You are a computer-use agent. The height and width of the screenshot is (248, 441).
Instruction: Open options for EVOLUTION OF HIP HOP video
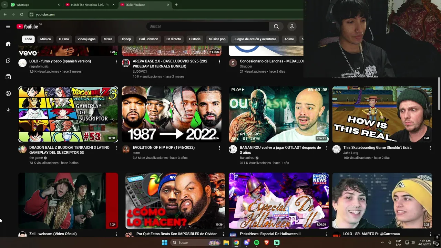[x=219, y=148]
